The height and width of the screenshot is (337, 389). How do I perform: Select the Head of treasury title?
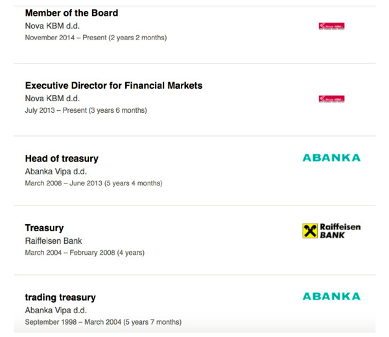tap(62, 159)
